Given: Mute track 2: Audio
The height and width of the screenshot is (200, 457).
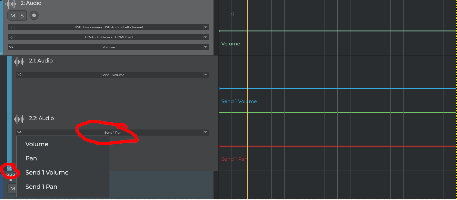Looking at the screenshot, I should [13, 15].
